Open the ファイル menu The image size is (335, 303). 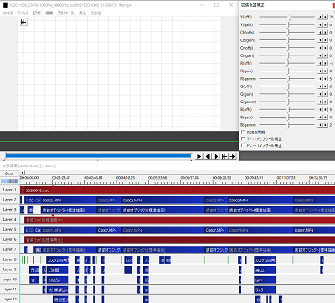(8, 13)
